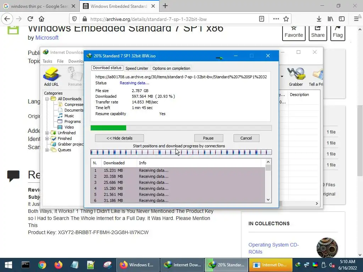Image resolution: width=363 pixels, height=272 pixels.
Task: Click the Description column header in IDM
Action: 299,95
